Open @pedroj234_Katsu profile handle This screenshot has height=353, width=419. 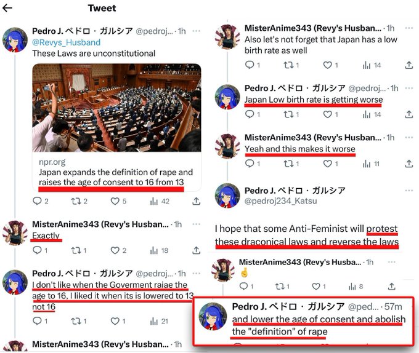tap(281, 200)
